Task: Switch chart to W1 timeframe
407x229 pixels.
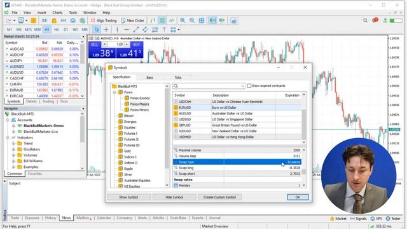Action: coord(75,30)
